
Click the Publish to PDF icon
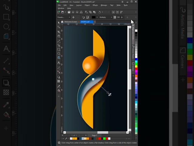[121, 12]
